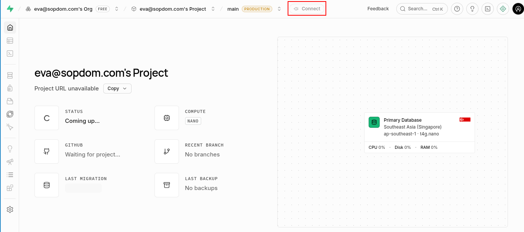Open the Reports telescope icon in sidebar
This screenshot has width=524, height=232.
click(x=10, y=162)
